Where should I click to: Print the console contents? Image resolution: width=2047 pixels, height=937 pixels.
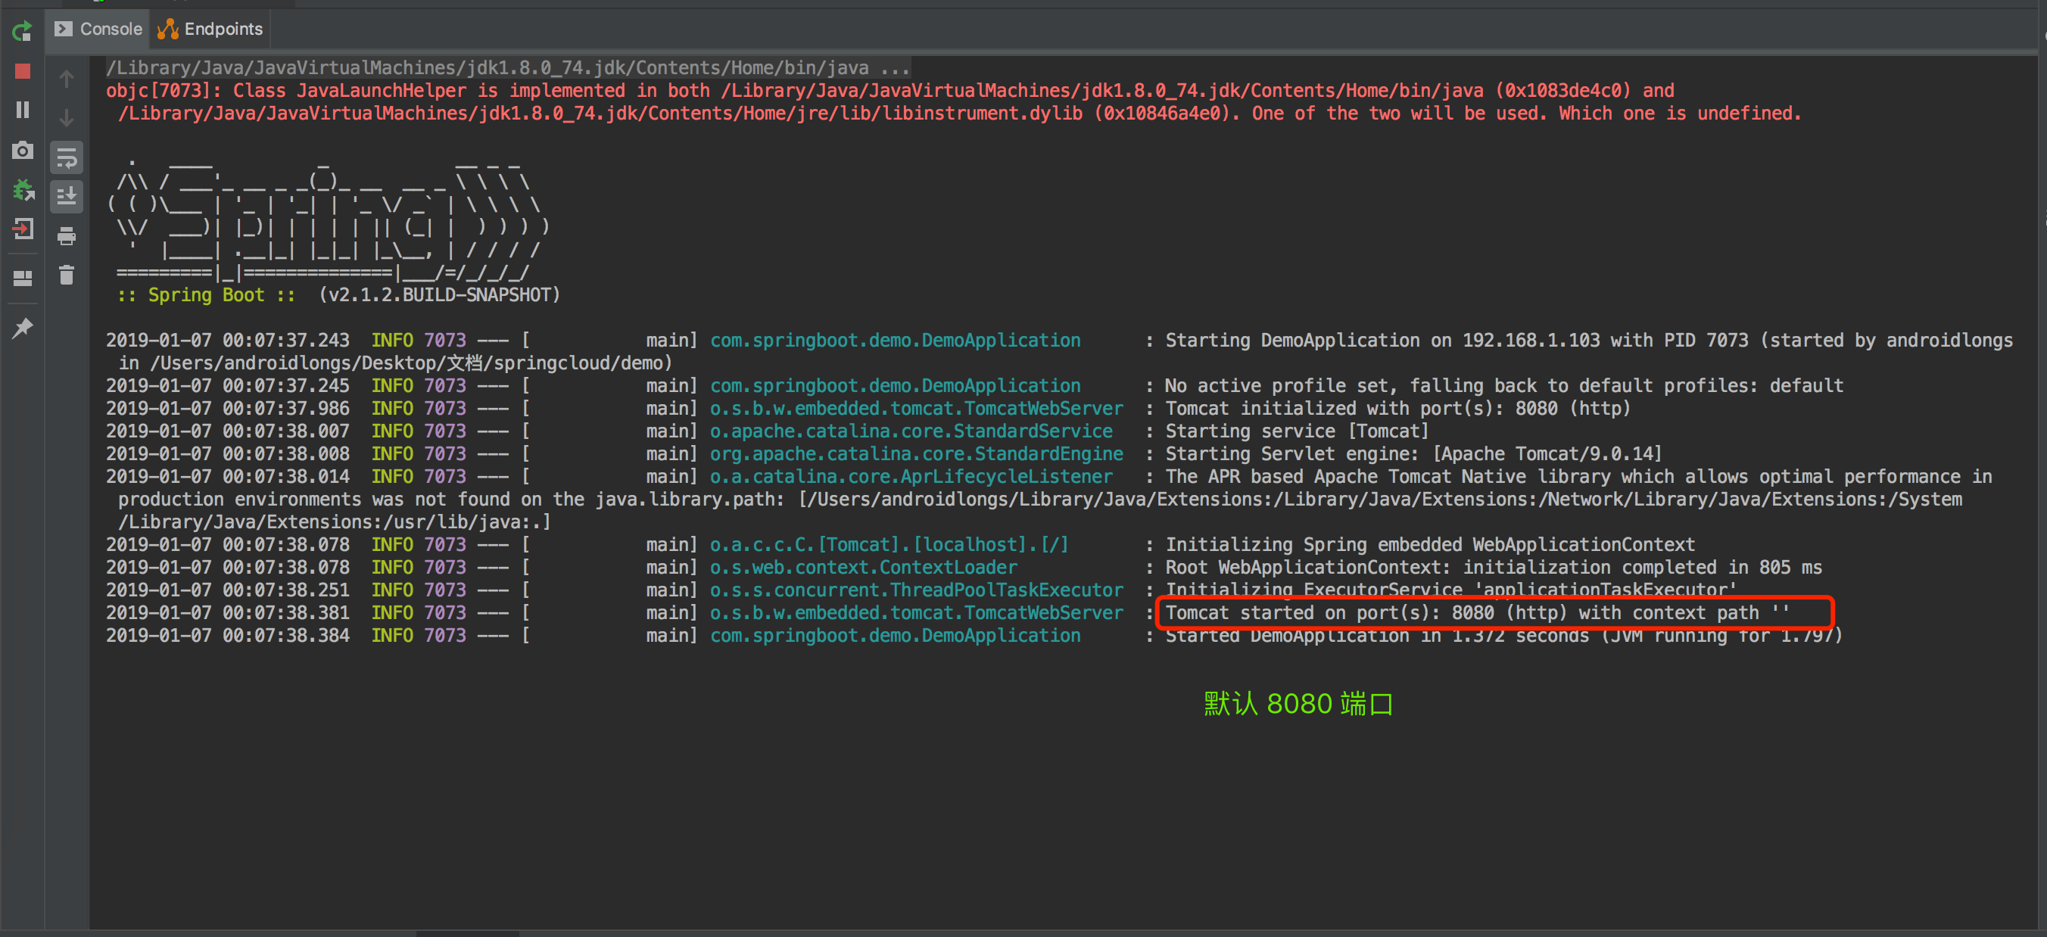67,236
